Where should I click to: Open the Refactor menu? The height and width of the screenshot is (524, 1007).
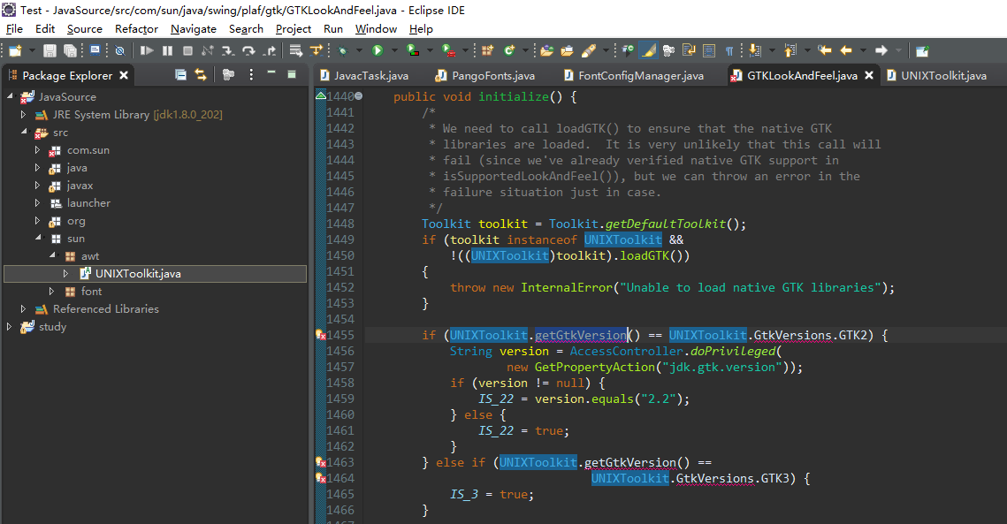pos(136,29)
